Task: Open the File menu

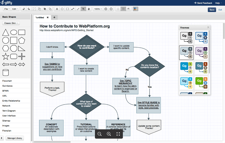Action: [7, 9]
